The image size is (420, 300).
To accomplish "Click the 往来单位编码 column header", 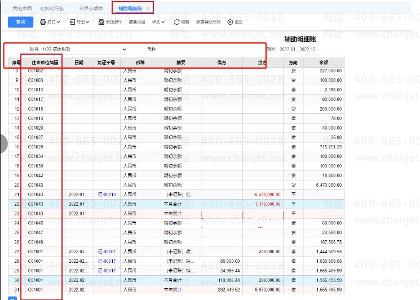I will pos(45,63).
